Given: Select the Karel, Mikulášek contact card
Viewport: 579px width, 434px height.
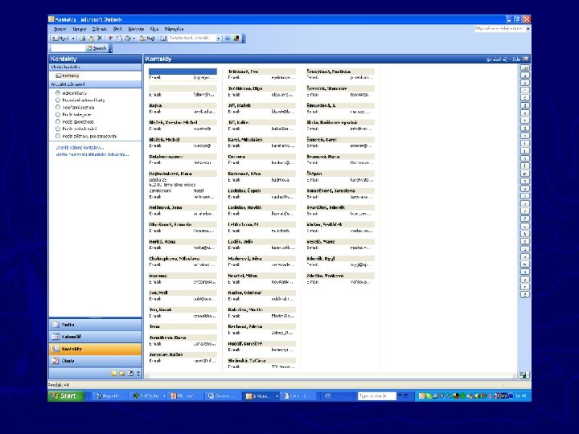Looking at the screenshot, I should [x=262, y=142].
